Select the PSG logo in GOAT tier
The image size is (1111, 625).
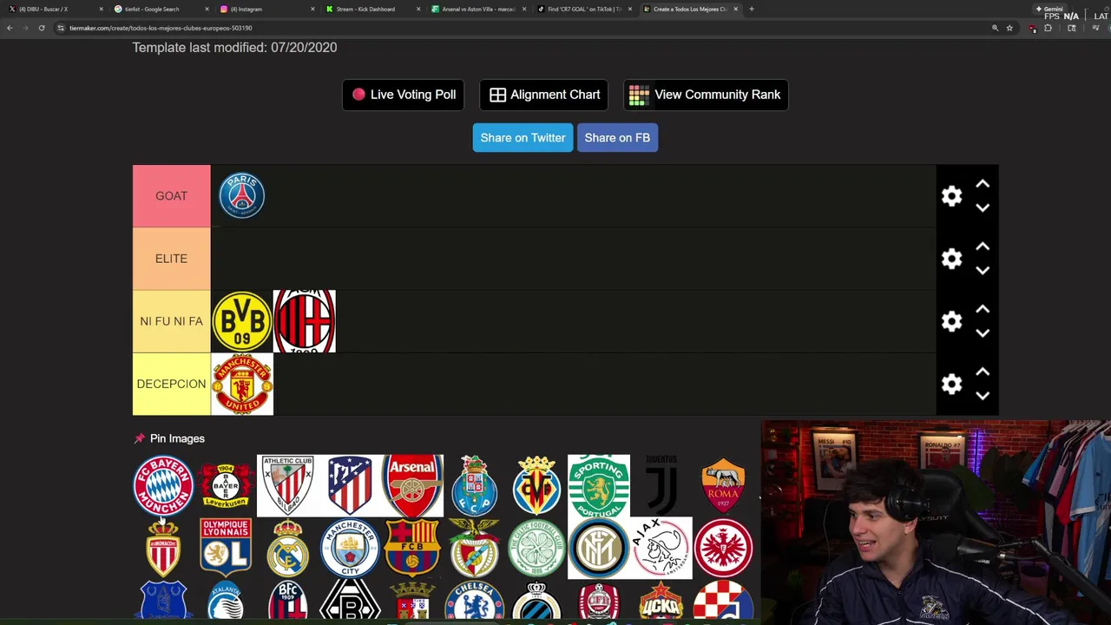pos(241,196)
